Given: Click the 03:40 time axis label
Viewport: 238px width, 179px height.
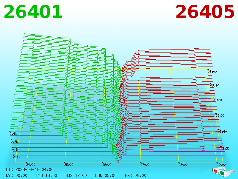Looking at the screenshot, I should [222, 132].
